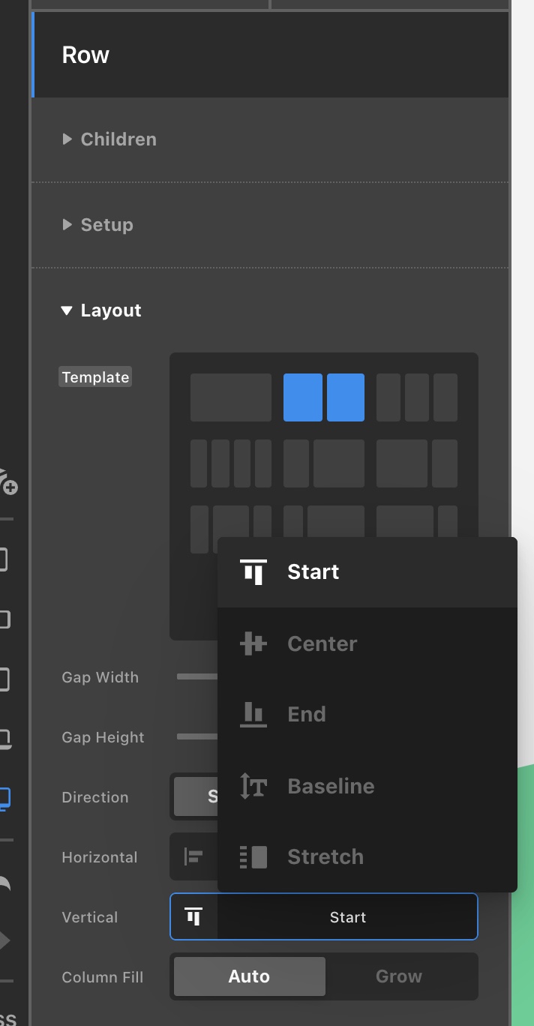Click the Horizontal align-left icon

193,856
